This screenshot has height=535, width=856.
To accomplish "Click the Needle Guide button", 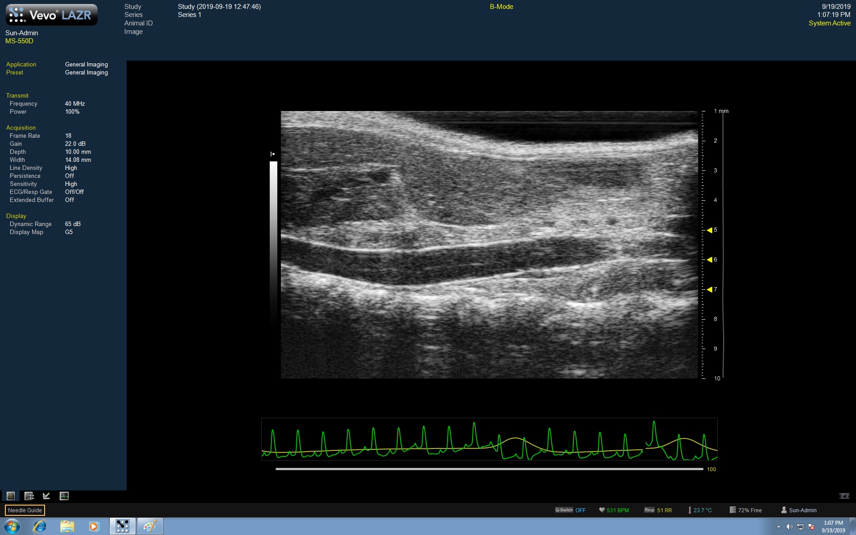I will (25, 510).
